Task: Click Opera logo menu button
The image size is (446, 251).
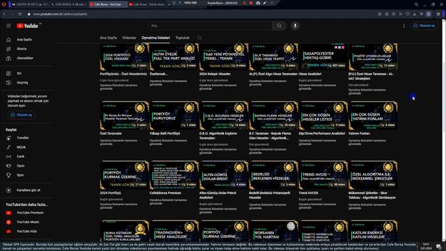Action: pyautogui.click(x=3, y=4)
